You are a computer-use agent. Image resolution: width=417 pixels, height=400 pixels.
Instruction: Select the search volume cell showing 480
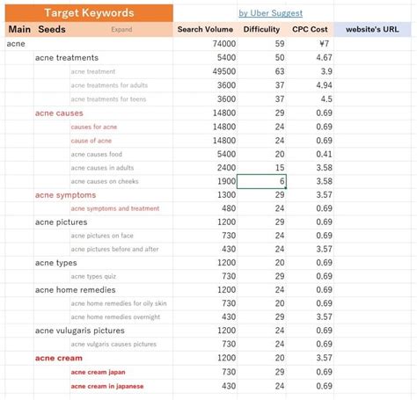tap(205, 208)
